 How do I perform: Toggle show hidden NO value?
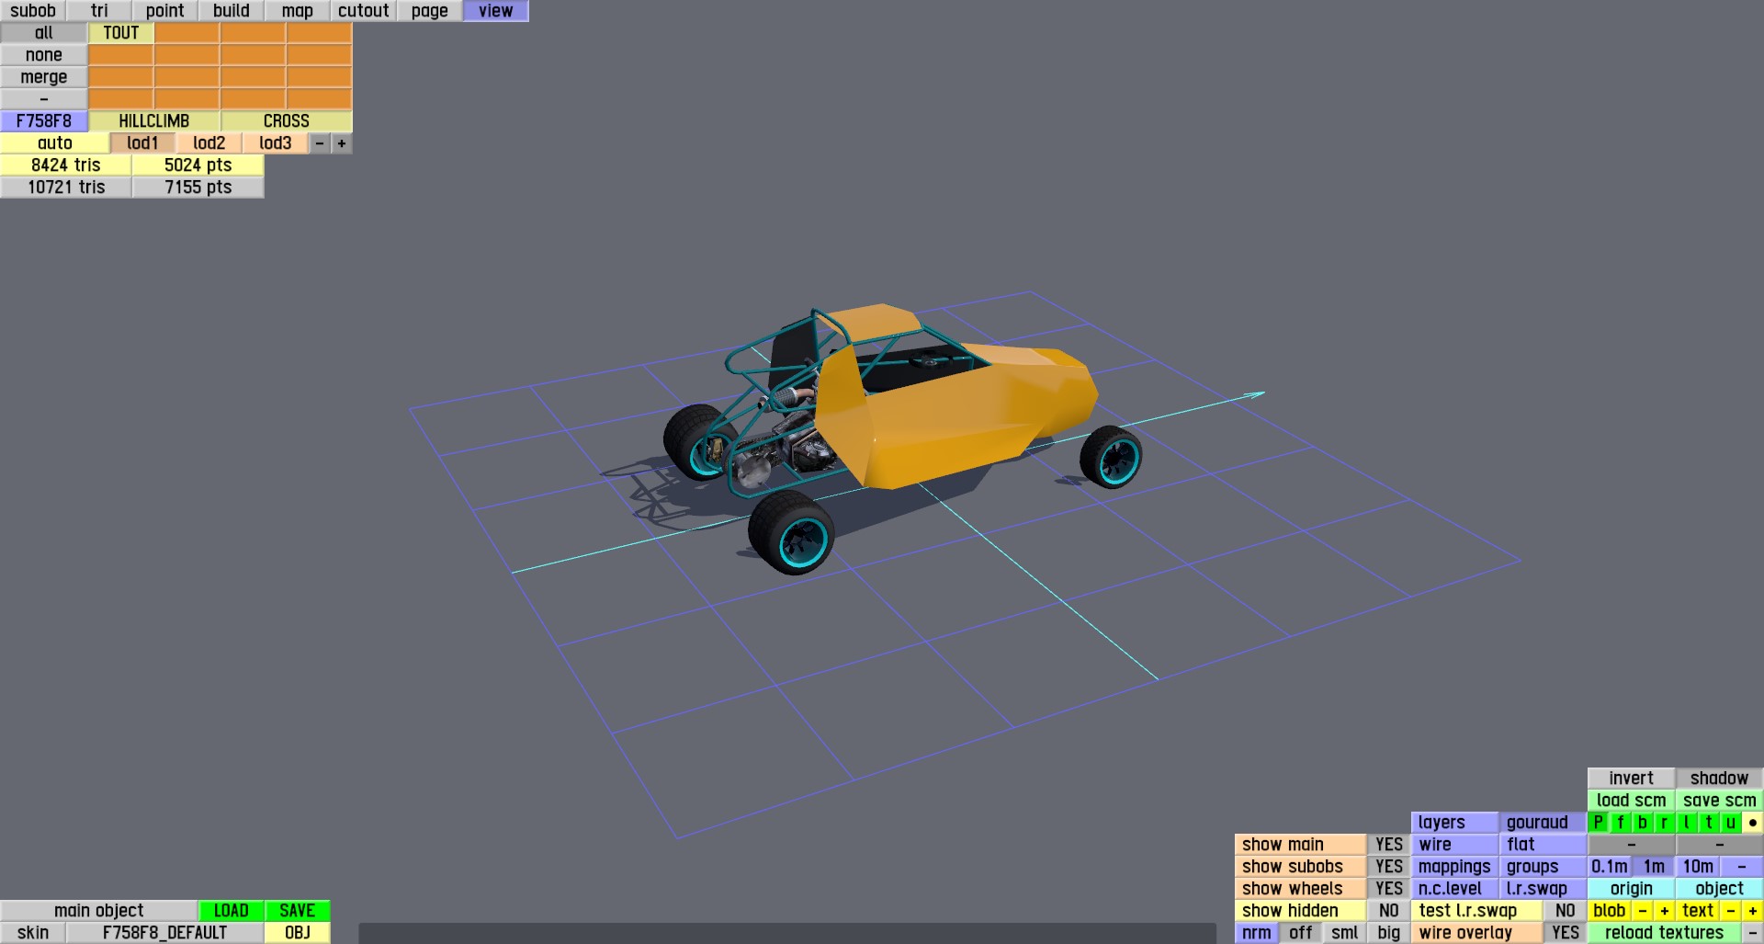coord(1389,911)
